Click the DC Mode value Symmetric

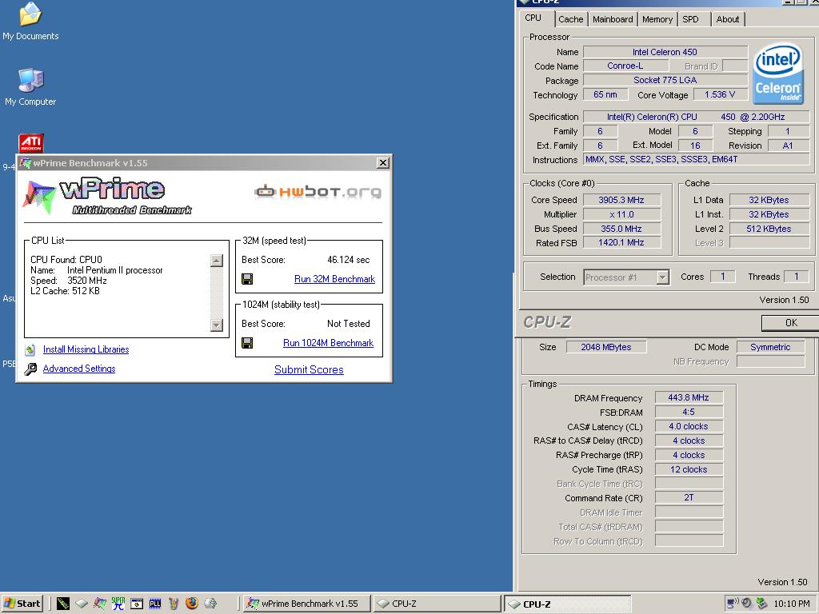(x=770, y=347)
